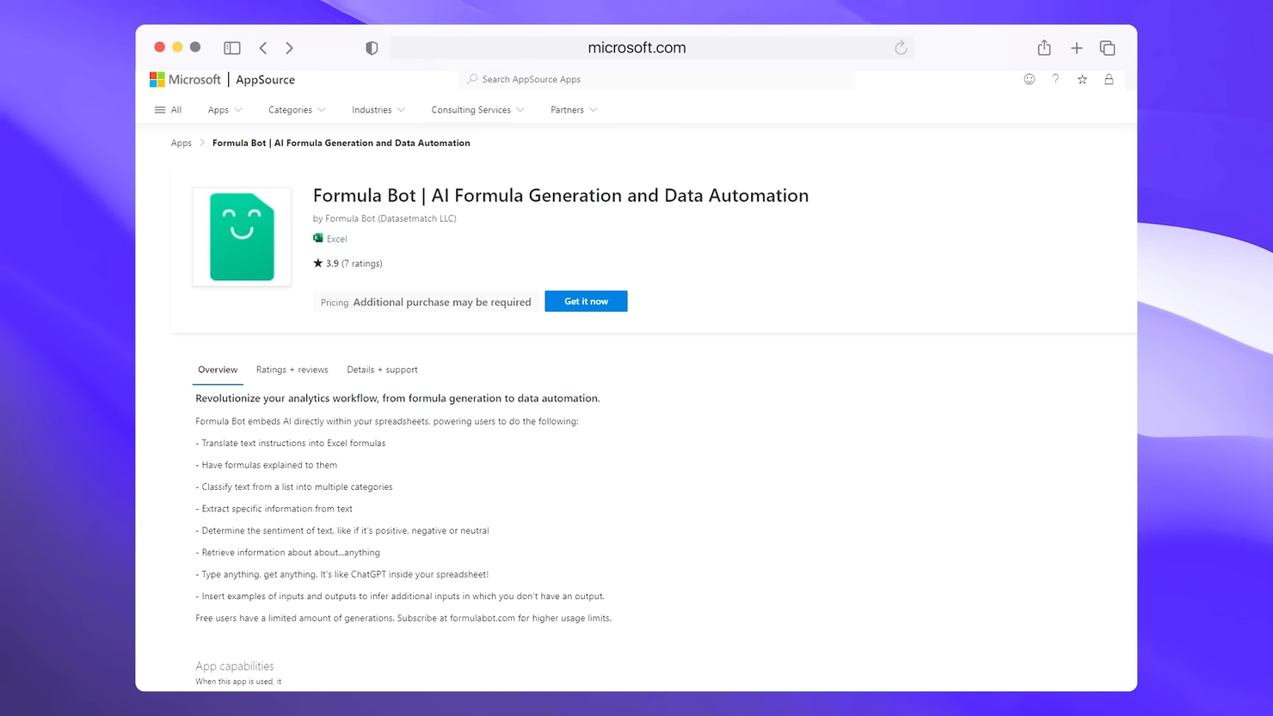Screen dimensions: 1273x716
Task: Switch to the Ratings + reviews tab
Action: [292, 370]
